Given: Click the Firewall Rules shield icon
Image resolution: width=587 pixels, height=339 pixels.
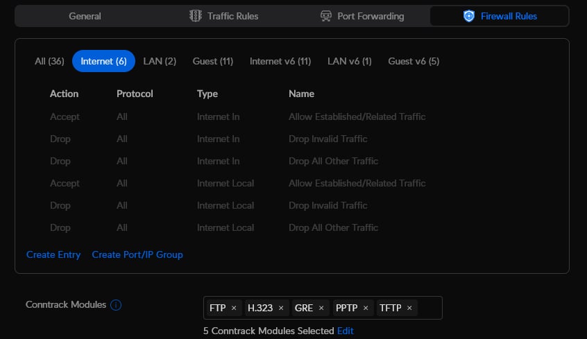Looking at the screenshot, I should [469, 16].
